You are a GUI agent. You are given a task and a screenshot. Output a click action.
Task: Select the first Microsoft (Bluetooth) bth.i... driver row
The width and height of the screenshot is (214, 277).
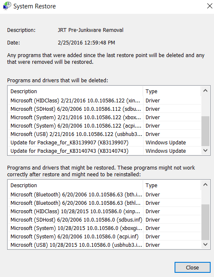click(104, 194)
